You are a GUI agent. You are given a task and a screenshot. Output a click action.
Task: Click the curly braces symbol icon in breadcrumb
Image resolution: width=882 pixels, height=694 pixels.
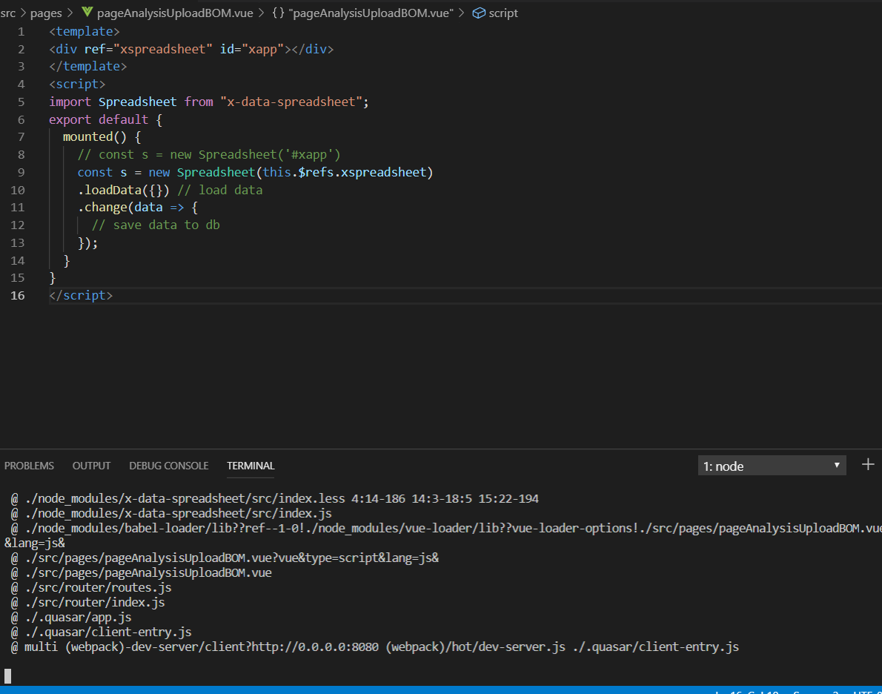(279, 13)
